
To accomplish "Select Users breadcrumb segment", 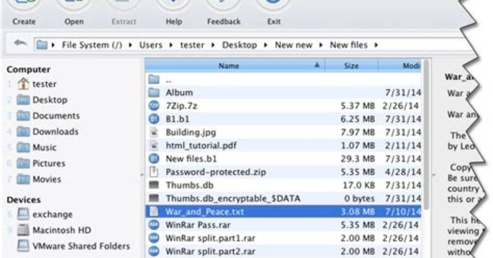I will (x=150, y=45).
